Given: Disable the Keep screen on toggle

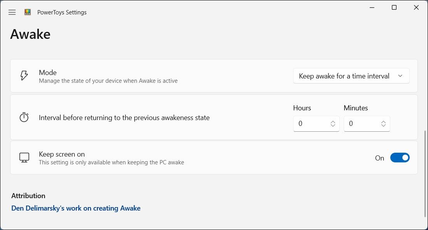Looking at the screenshot, I should [x=400, y=157].
